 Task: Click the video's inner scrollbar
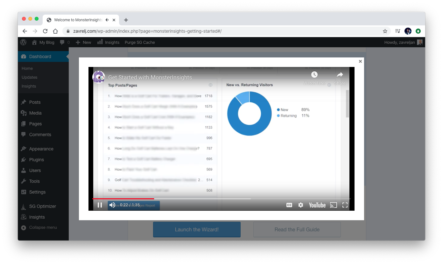[x=348, y=103]
